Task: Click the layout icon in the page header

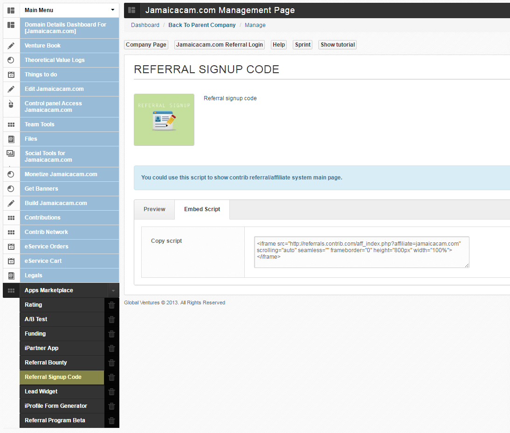Action: (132, 10)
